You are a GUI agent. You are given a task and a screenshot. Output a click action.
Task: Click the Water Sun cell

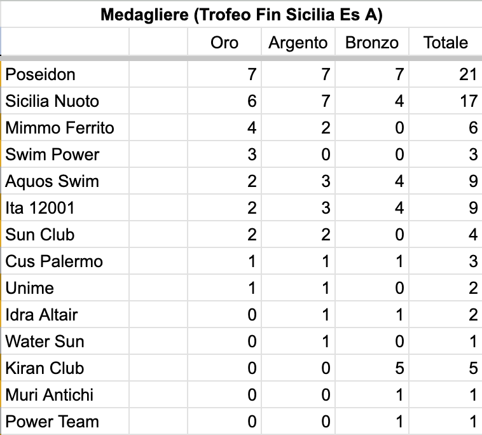pyautogui.click(x=65, y=342)
